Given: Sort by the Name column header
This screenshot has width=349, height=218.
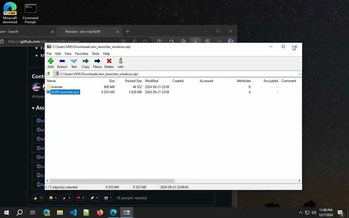Looking at the screenshot, I should click(67, 81).
